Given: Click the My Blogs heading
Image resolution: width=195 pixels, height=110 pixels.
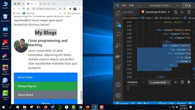Looking at the screenshot, I should point(46,33).
